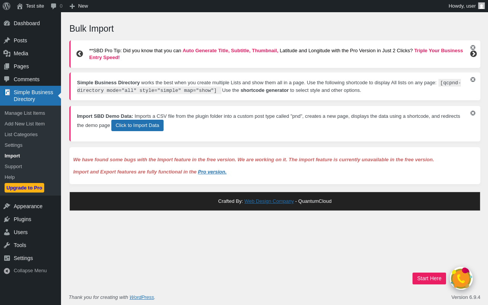This screenshot has width=488, height=305.
Task: Click the user avatar in admin bar
Action: pos(482,6)
